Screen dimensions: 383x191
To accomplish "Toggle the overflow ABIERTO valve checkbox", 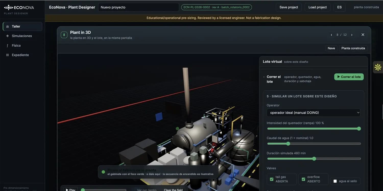I will (x=303, y=179).
